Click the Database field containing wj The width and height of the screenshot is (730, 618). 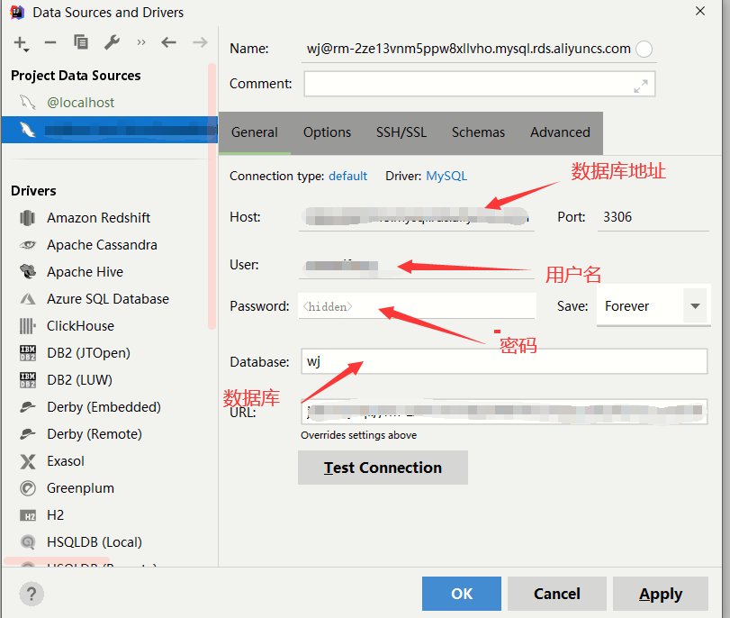504,361
